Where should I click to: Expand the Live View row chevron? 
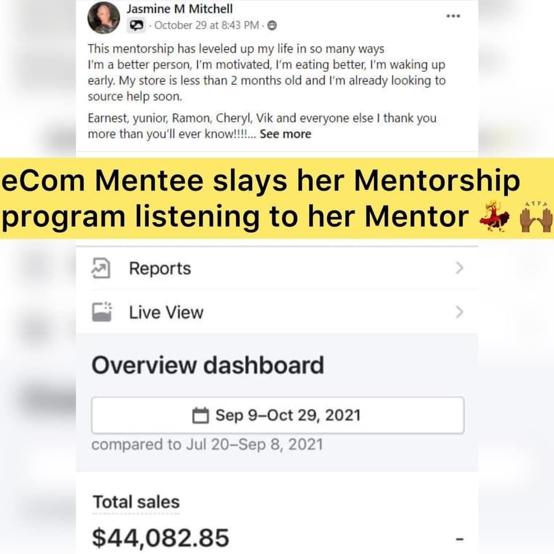459,312
